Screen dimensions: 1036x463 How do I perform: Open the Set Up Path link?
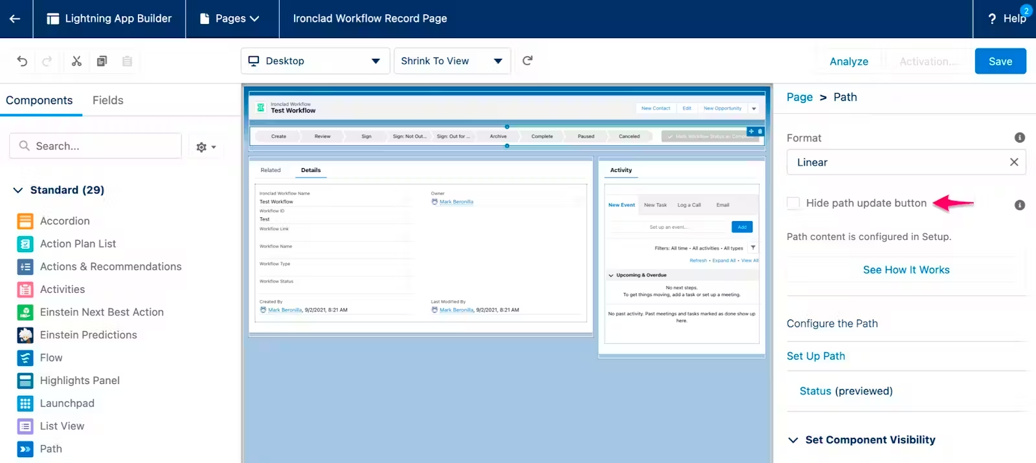coord(816,356)
